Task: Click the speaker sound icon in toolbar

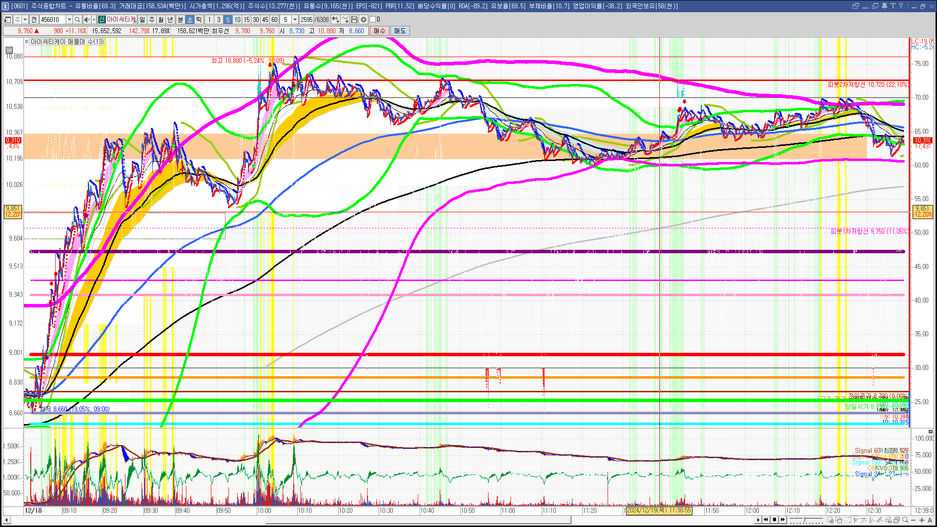Action: pos(86,20)
